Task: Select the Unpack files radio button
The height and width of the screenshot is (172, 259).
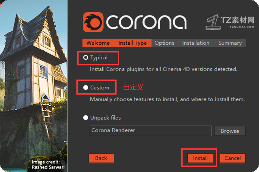Action: coord(85,118)
